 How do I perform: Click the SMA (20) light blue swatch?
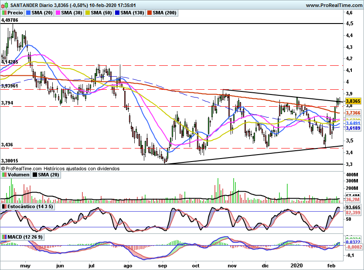(x=28, y=13)
